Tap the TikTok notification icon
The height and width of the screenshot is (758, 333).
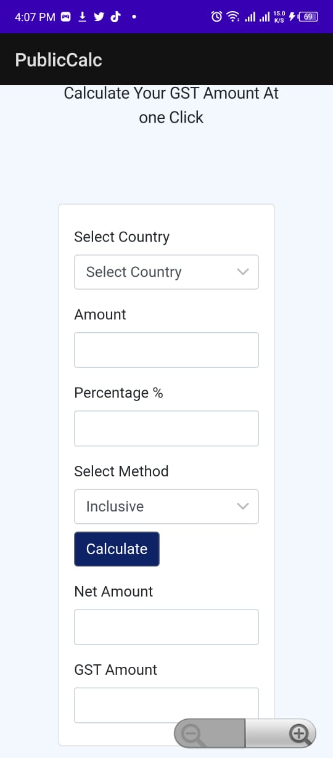click(115, 17)
